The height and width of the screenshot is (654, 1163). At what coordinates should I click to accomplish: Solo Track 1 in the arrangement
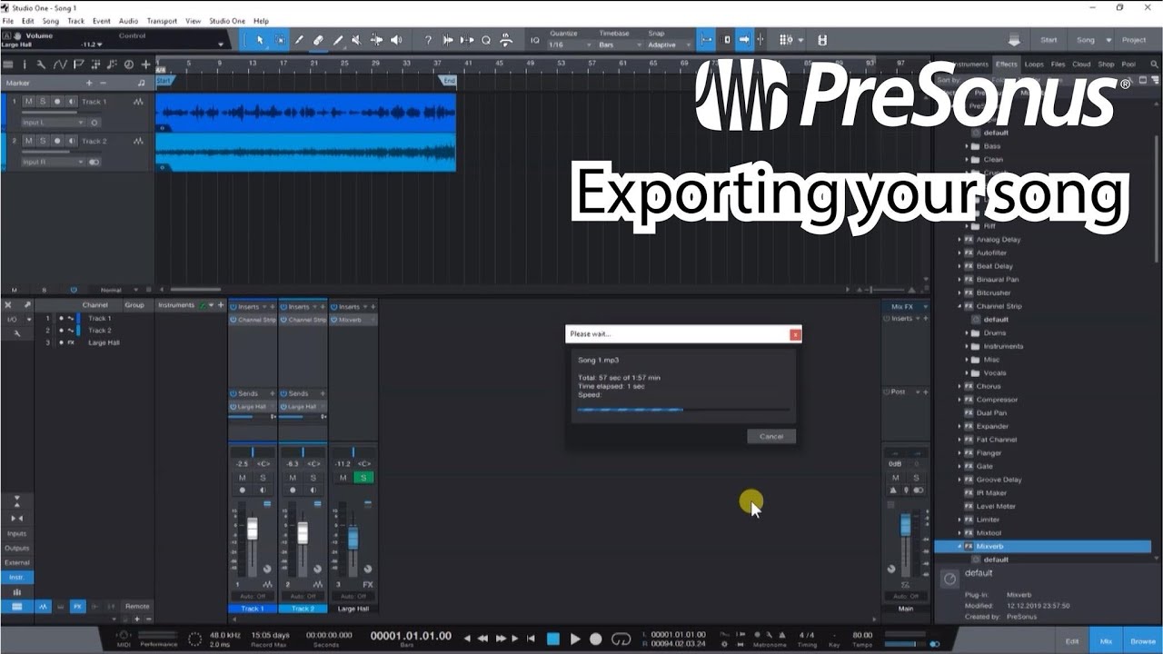(x=42, y=102)
